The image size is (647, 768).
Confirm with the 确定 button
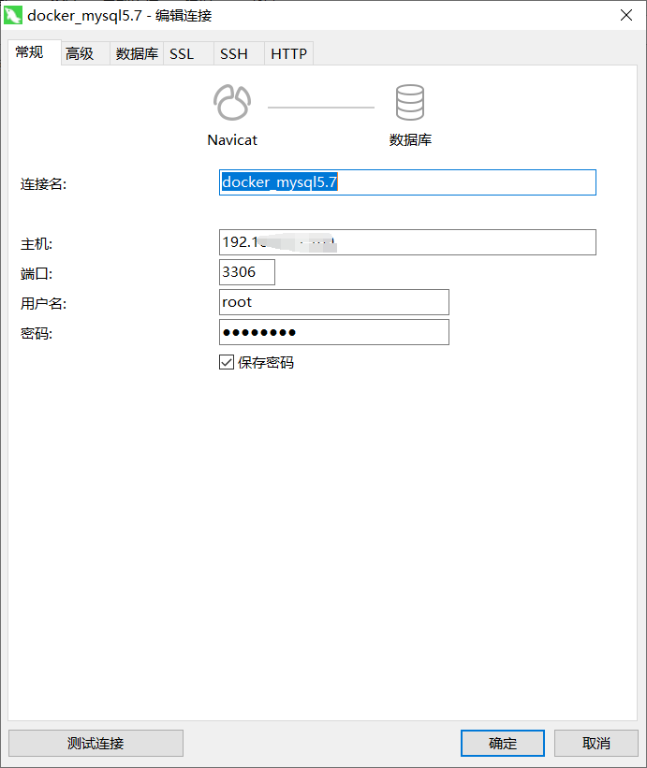click(x=503, y=743)
